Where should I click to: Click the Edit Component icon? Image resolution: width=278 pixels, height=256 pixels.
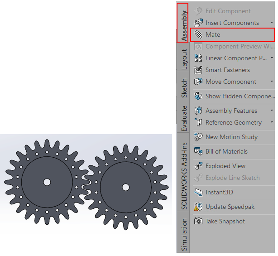pyautogui.click(x=198, y=11)
